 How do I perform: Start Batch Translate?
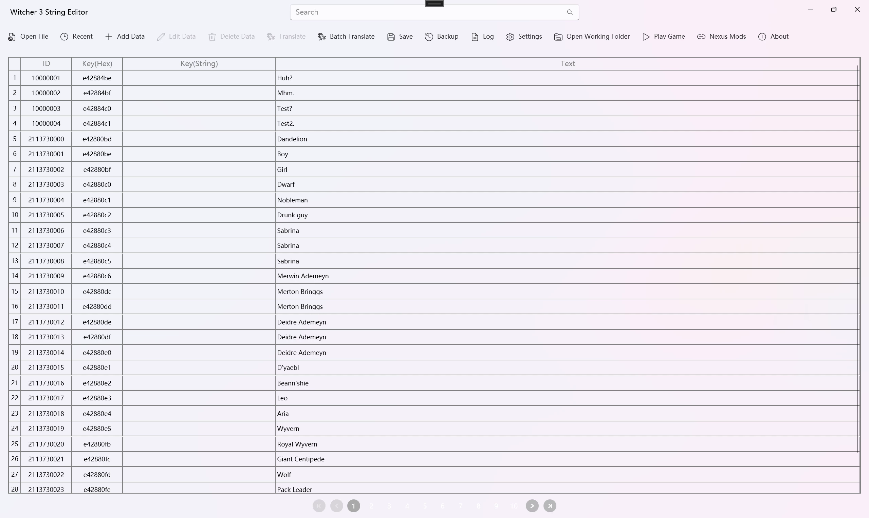click(346, 37)
